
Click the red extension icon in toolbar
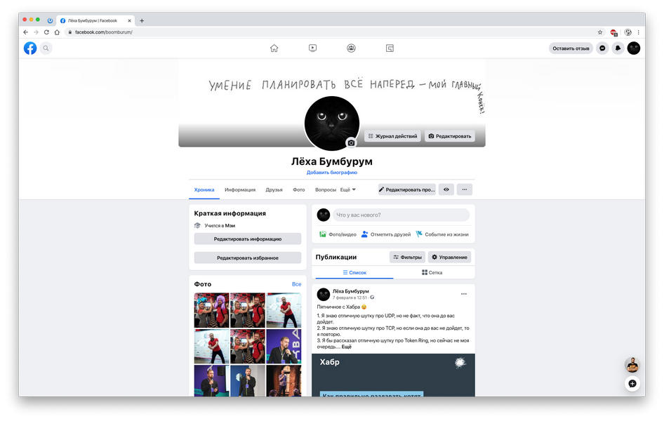click(x=613, y=32)
